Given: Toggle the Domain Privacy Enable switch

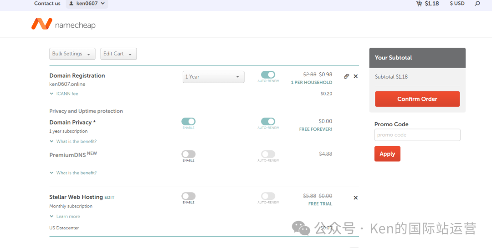Looking at the screenshot, I should 188,122.
